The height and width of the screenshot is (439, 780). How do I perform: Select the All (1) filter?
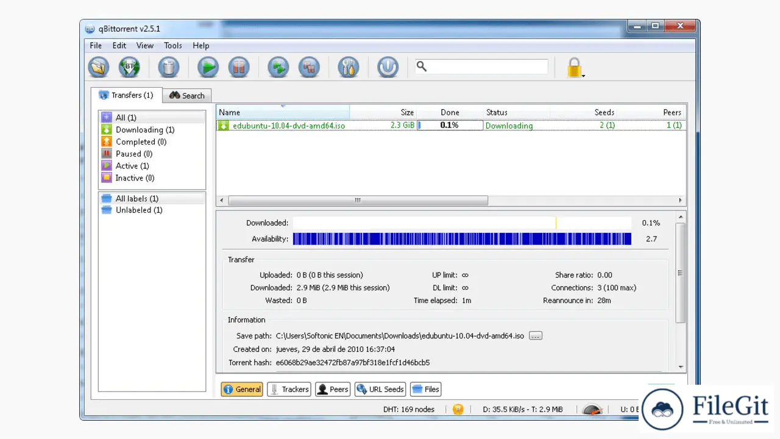point(152,118)
